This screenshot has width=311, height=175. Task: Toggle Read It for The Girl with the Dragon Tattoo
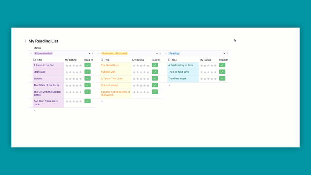click(87, 92)
